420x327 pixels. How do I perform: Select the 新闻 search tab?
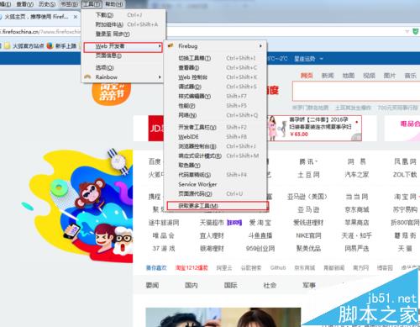pyautogui.click(x=328, y=76)
